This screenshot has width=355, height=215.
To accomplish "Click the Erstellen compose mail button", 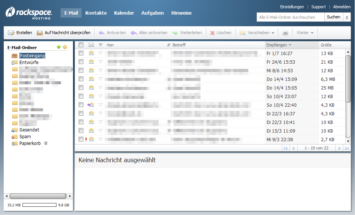I will pyautogui.click(x=20, y=33).
